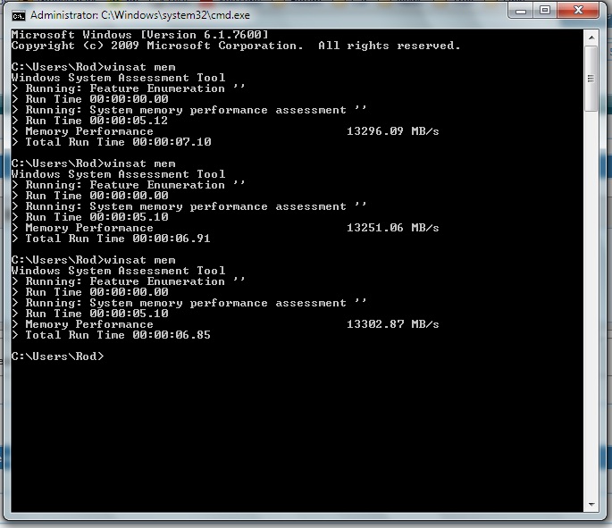The height and width of the screenshot is (528, 612).
Task: Click 'Total Run Time 00:00:06.85' line
Action: click(x=112, y=334)
